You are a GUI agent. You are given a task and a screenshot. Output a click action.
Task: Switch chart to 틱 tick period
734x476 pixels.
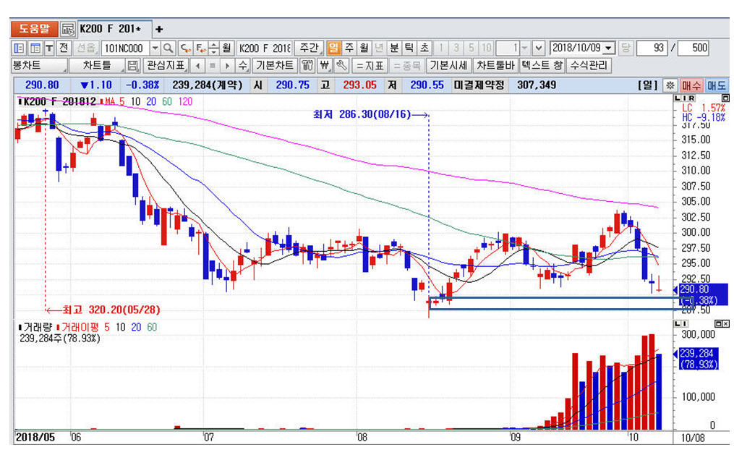tap(409, 48)
